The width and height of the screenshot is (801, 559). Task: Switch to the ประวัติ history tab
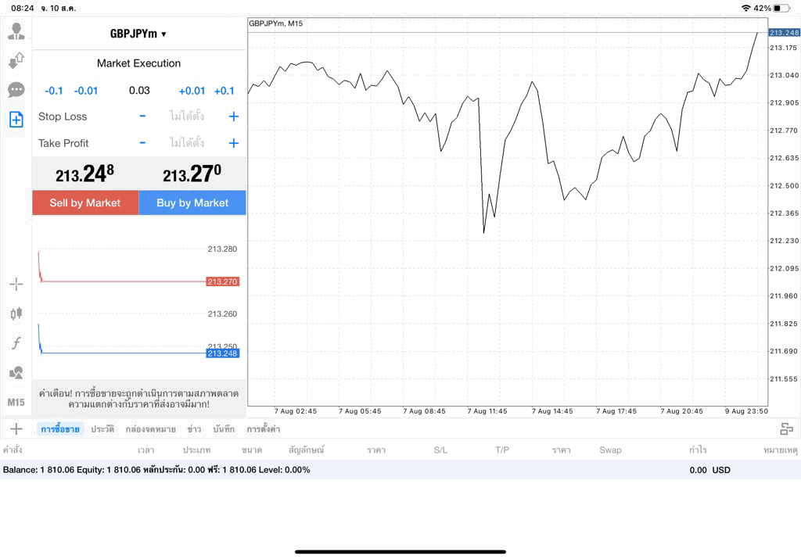click(102, 428)
